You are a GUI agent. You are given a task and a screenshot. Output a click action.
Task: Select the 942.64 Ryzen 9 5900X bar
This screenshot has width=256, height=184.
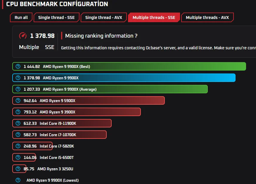click(x=89, y=101)
